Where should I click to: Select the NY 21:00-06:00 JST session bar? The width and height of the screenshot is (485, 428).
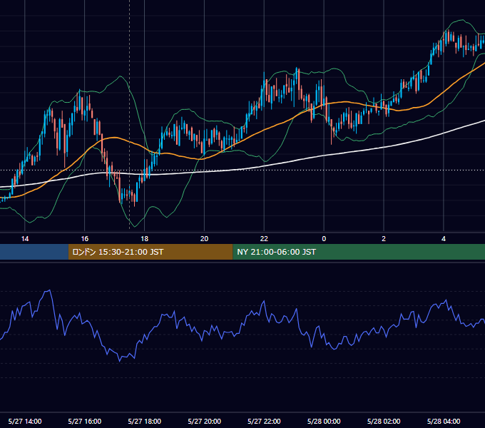359,252
